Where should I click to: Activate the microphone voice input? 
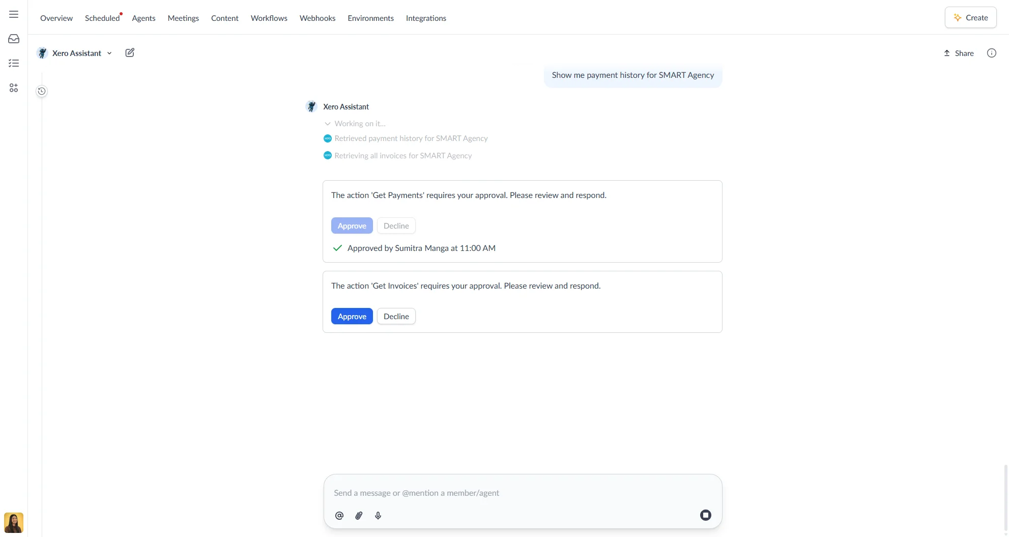click(x=378, y=515)
